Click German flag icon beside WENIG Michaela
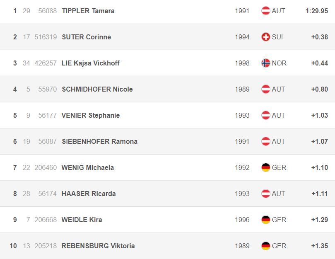This screenshot has height=259, width=335. (x=265, y=167)
